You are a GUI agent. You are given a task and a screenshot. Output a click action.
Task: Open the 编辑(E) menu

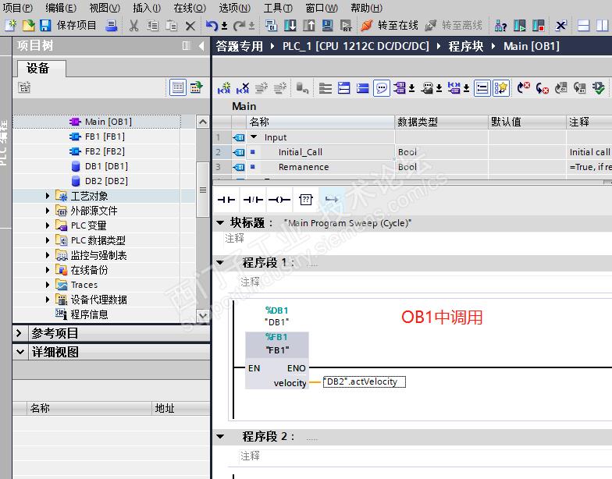click(61, 8)
